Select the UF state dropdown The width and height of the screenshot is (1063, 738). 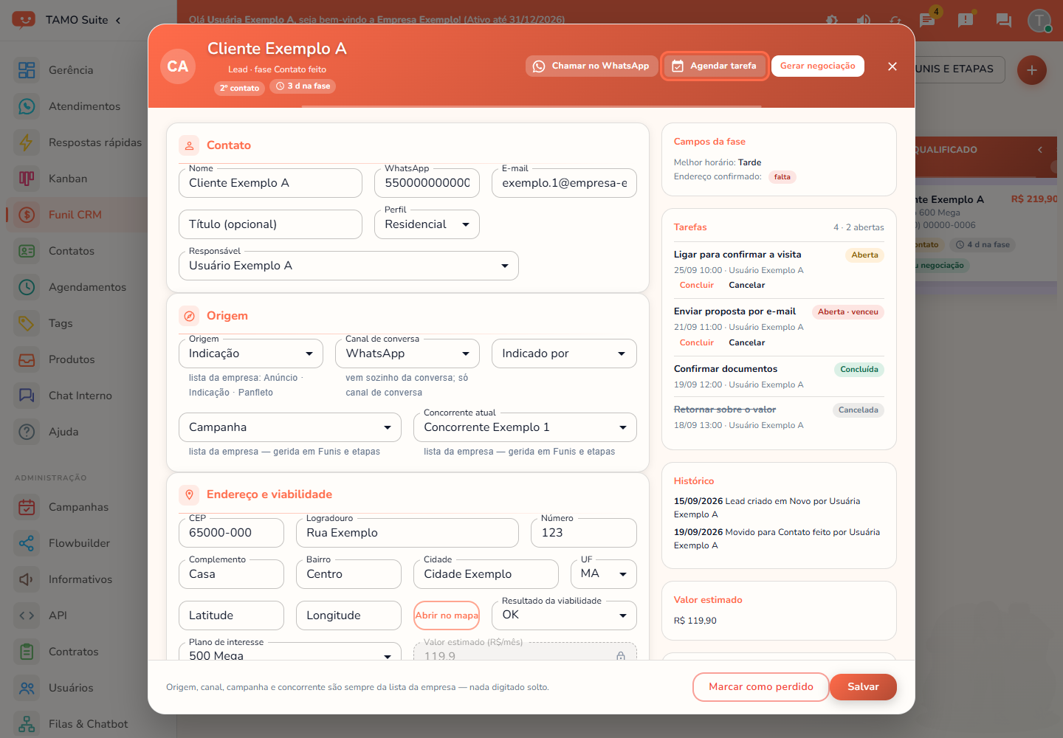click(x=604, y=574)
